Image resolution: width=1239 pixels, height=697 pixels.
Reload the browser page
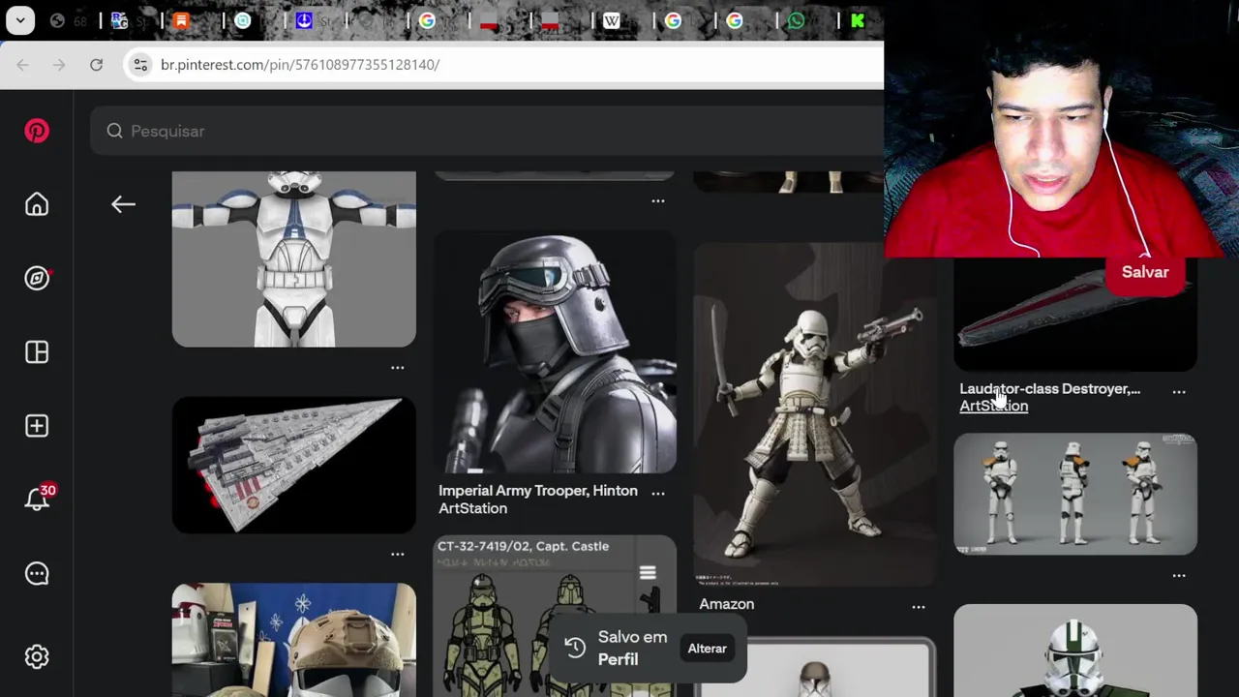[x=96, y=65]
